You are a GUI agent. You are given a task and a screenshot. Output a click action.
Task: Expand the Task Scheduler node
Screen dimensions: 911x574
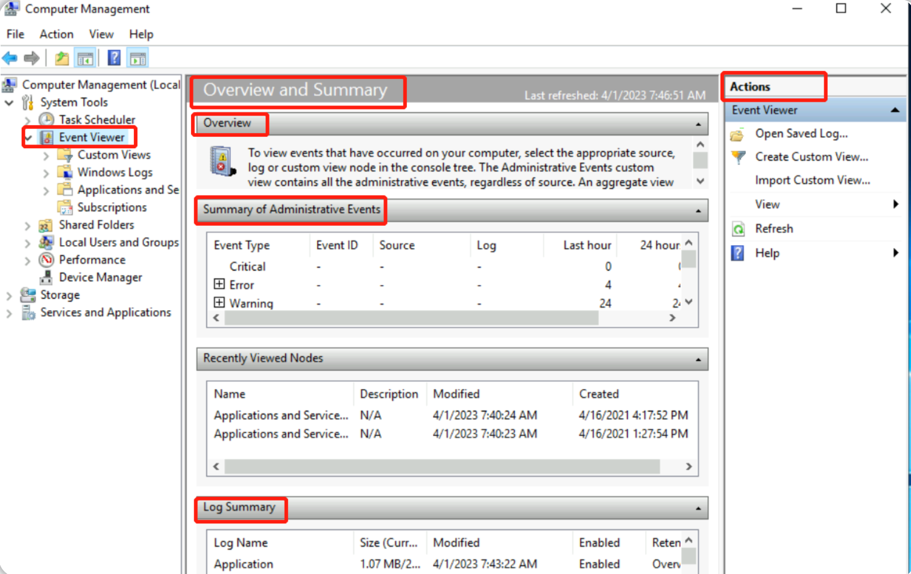point(28,120)
